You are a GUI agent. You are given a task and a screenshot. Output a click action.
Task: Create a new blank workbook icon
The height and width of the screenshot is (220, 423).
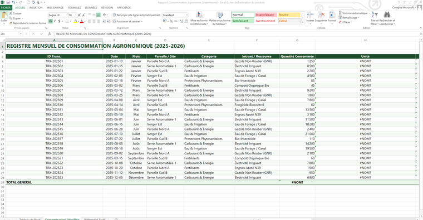28,2
